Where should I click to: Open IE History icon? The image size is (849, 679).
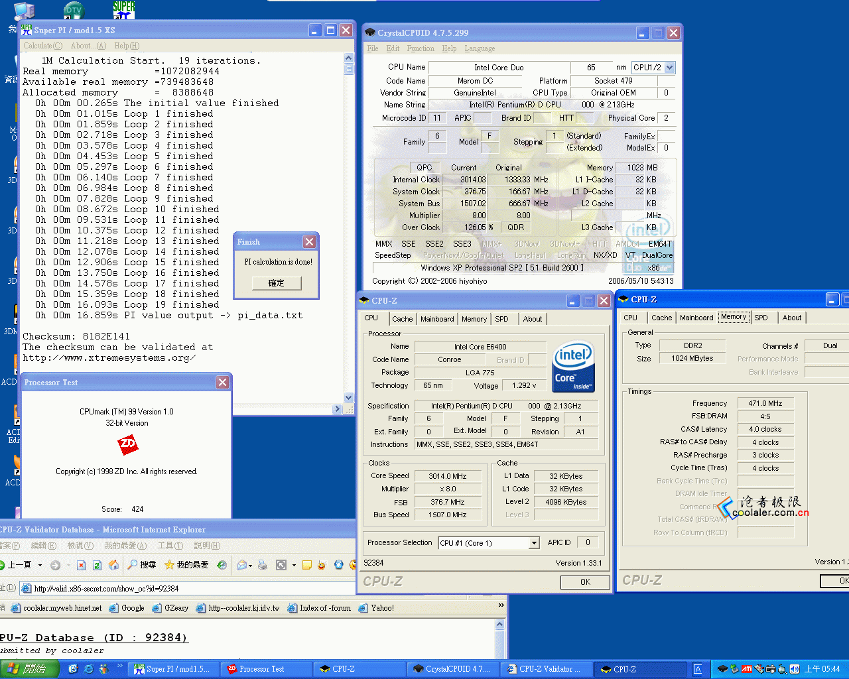point(222,565)
